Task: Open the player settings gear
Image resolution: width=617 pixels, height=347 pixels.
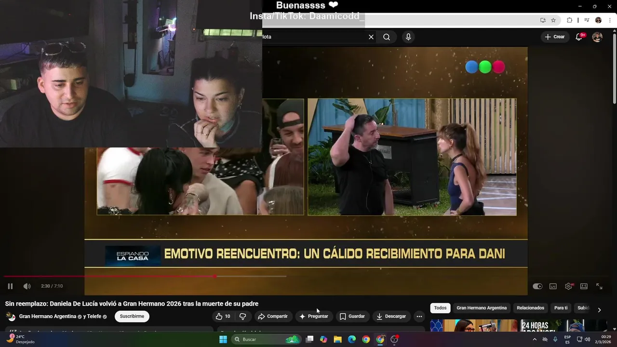Action: [x=569, y=286]
